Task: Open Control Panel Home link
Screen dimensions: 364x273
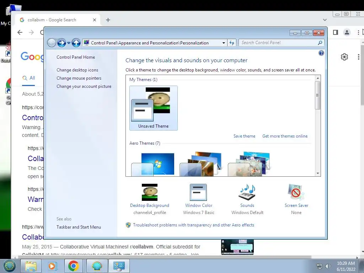Action: coord(76,57)
